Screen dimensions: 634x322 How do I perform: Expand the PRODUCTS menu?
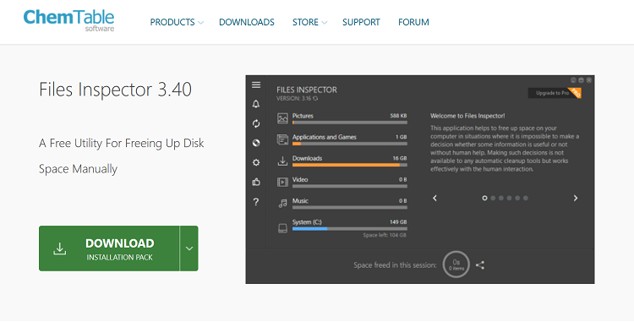coord(177,22)
